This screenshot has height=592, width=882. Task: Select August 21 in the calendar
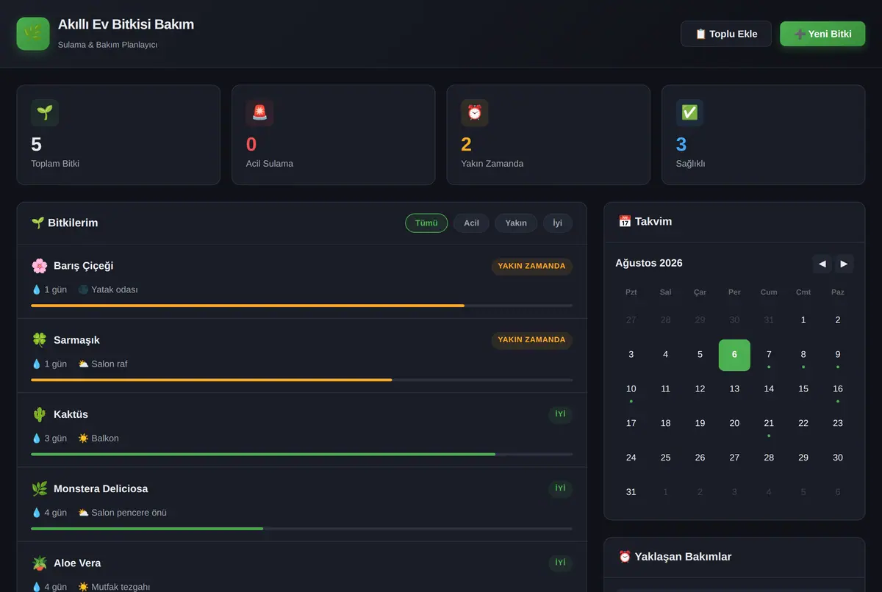click(x=769, y=424)
